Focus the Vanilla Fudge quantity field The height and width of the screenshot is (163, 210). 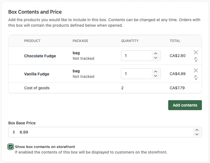[136, 74]
